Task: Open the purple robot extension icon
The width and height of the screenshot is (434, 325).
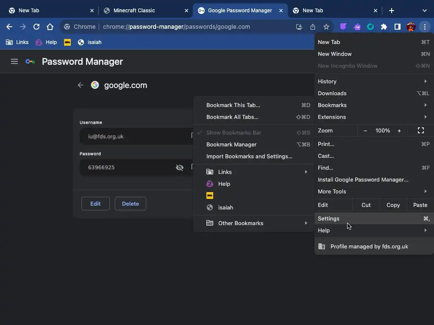Action: tap(357, 27)
